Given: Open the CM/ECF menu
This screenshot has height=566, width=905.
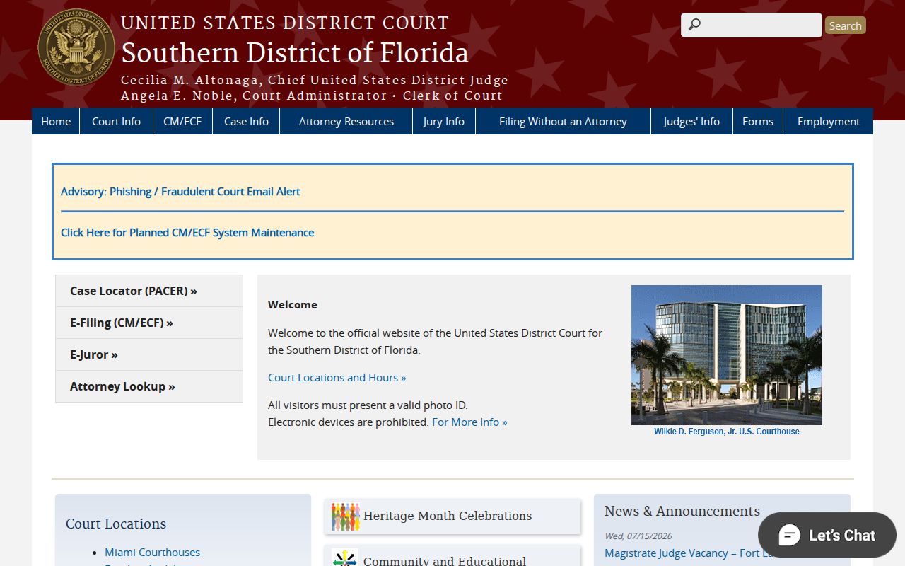Looking at the screenshot, I should point(182,121).
